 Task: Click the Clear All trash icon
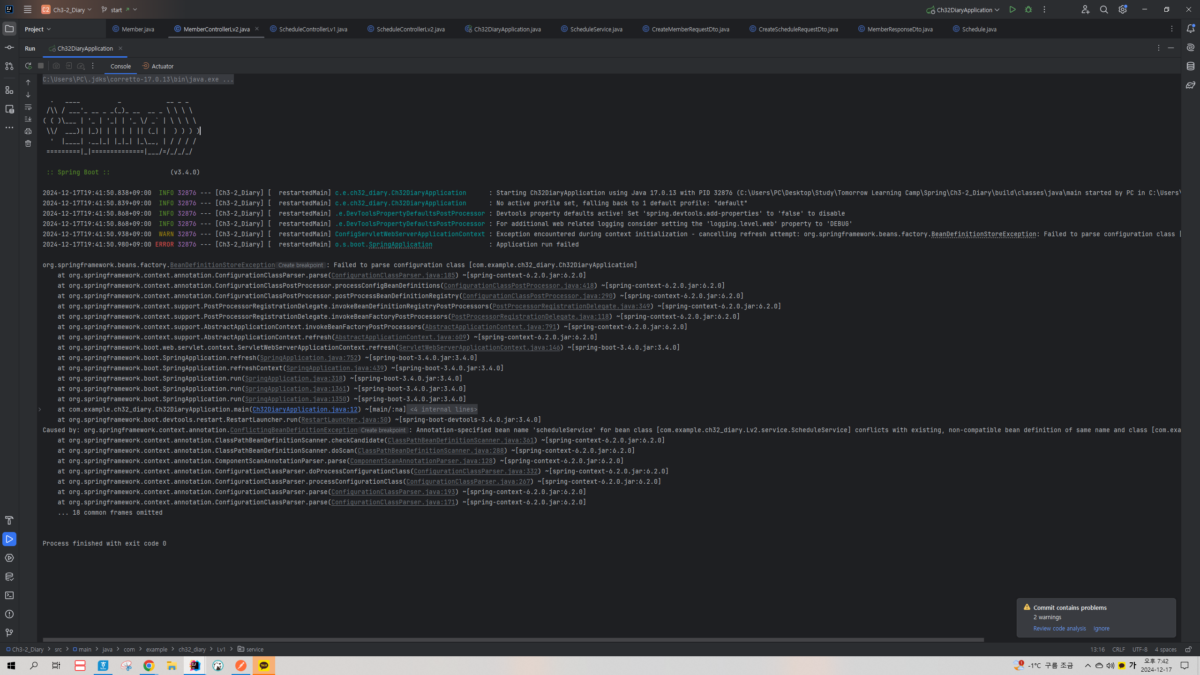click(28, 143)
